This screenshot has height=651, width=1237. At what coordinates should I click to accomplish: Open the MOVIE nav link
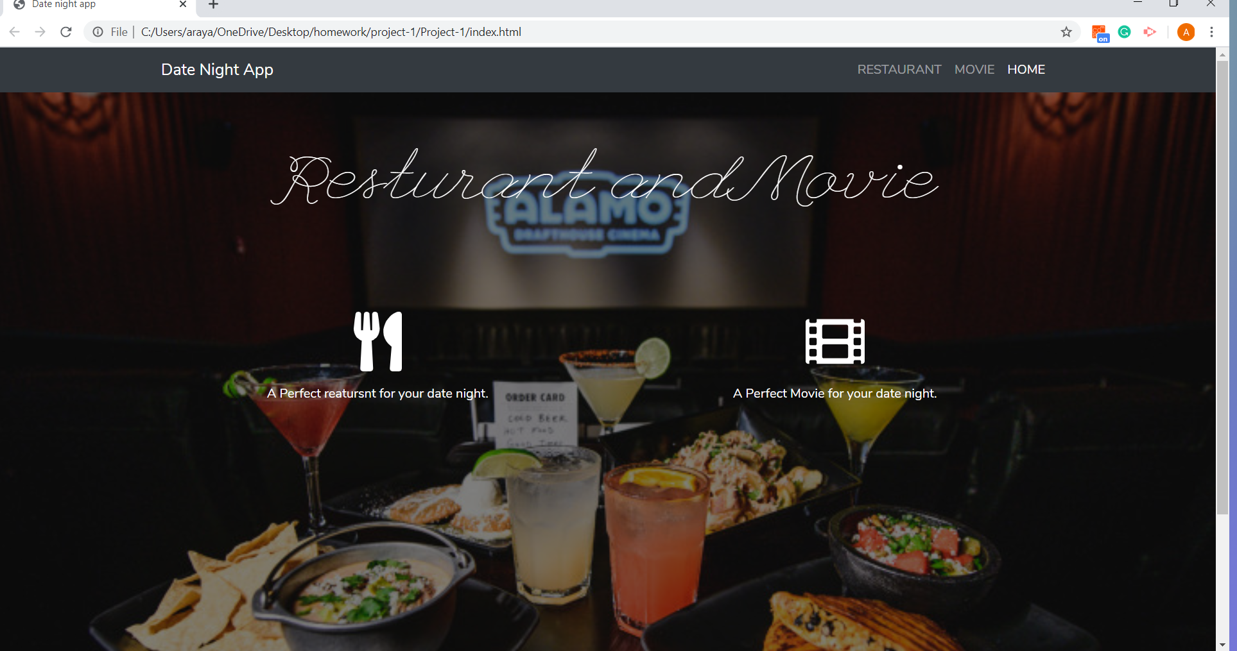click(x=974, y=69)
